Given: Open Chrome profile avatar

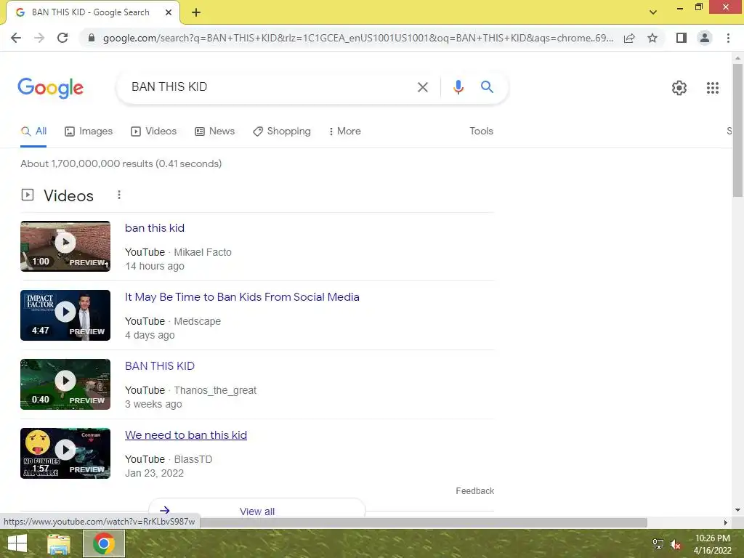Looking at the screenshot, I should 705,38.
